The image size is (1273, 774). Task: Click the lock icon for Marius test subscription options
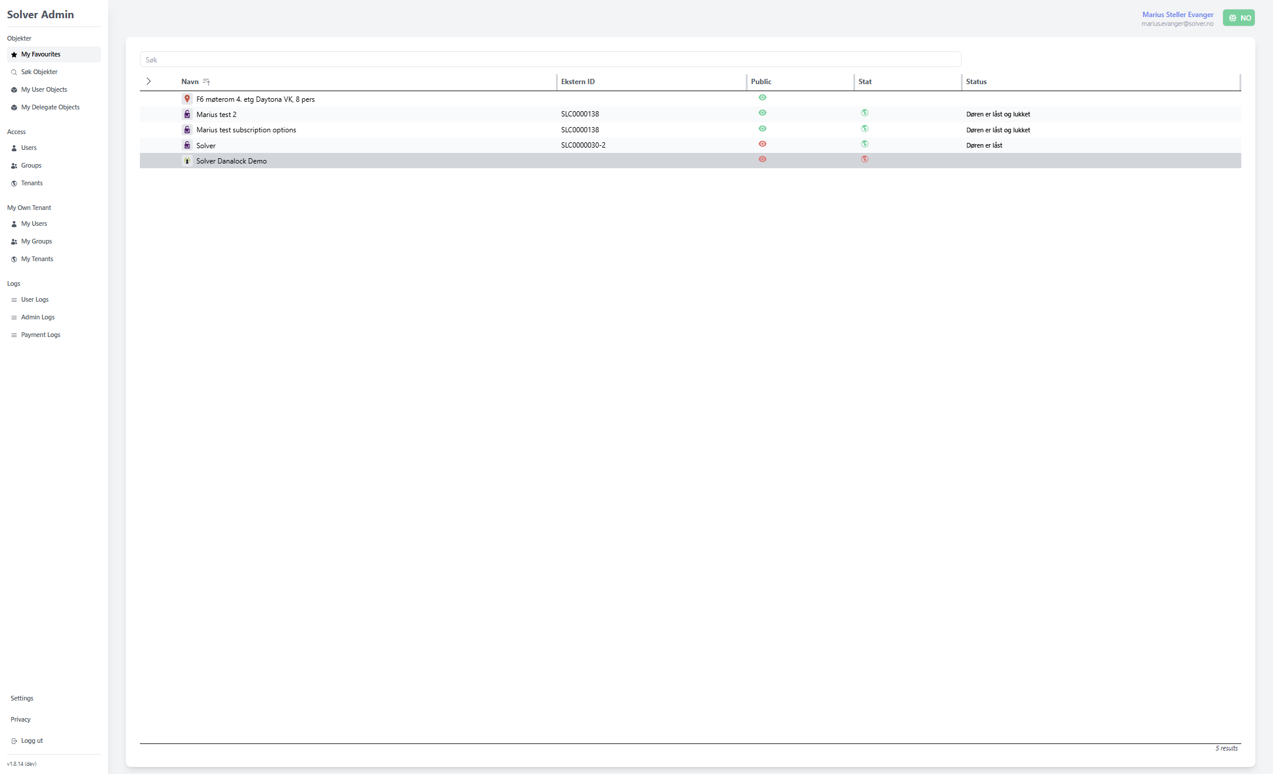click(187, 129)
